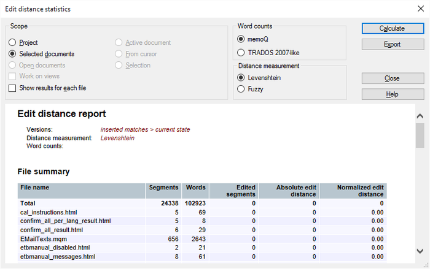
Task: Switch word counts to TRADOS 2007-like
Action: (241, 53)
